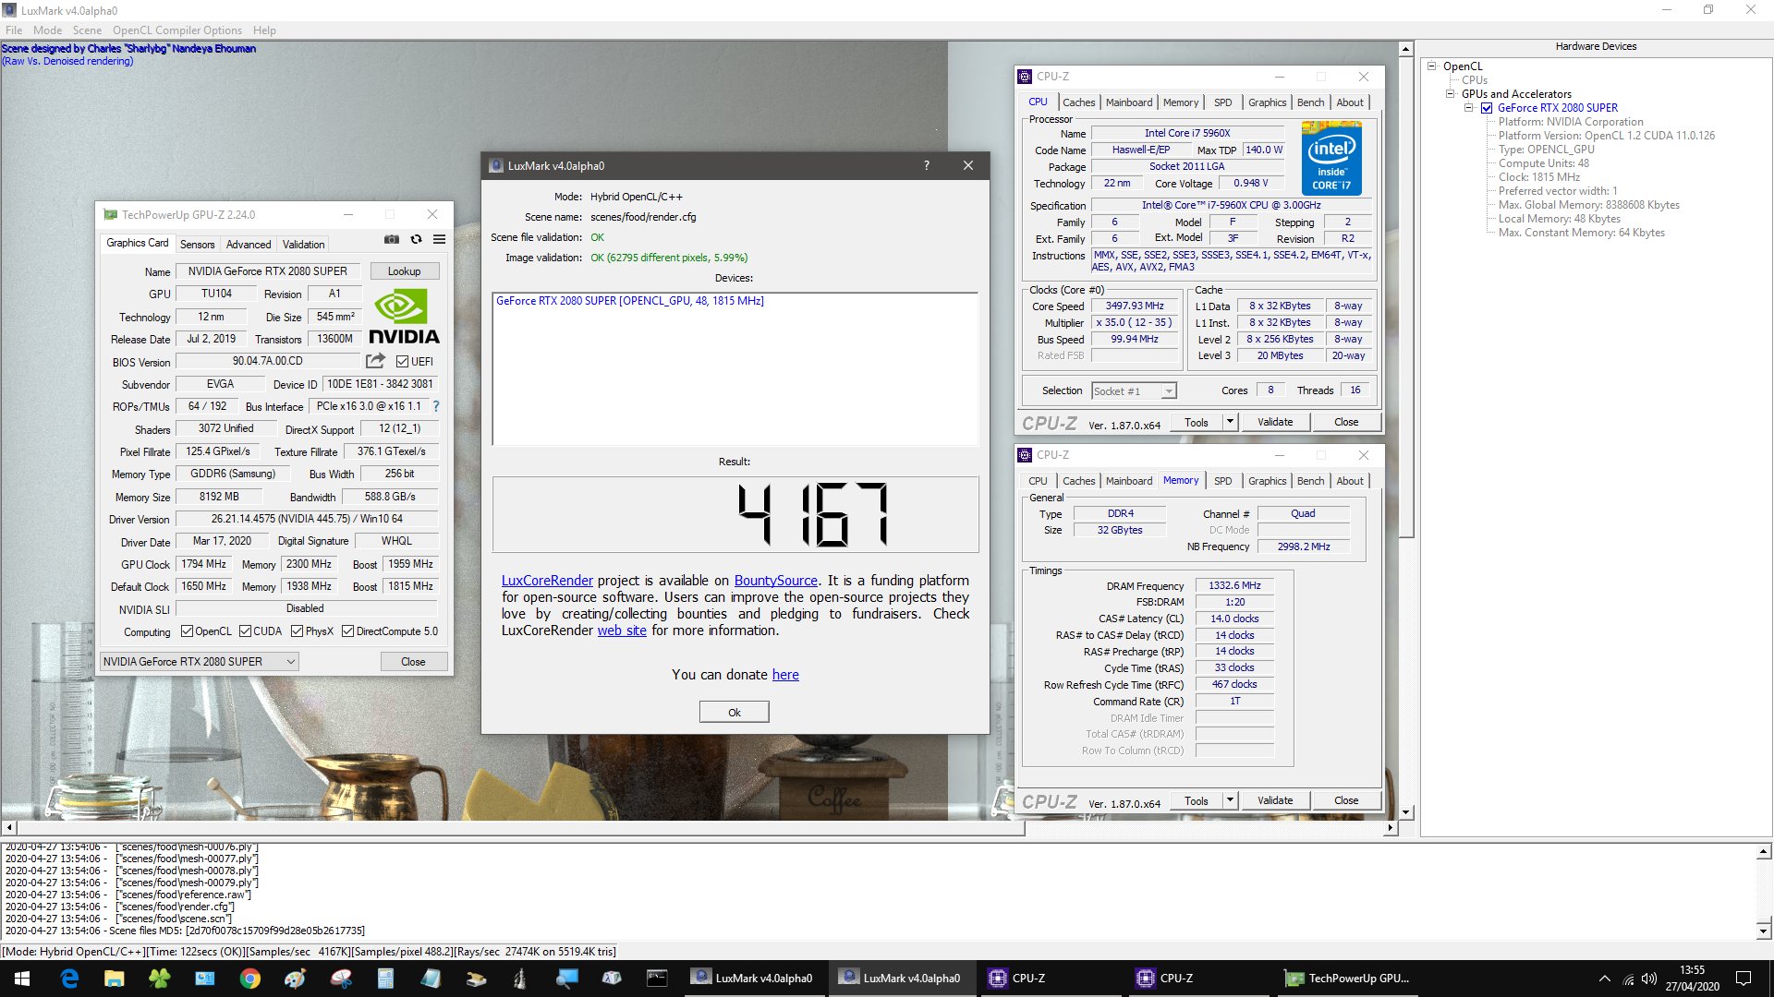Show hidden system tray icons
This screenshot has width=1774, height=997.
1605,979
